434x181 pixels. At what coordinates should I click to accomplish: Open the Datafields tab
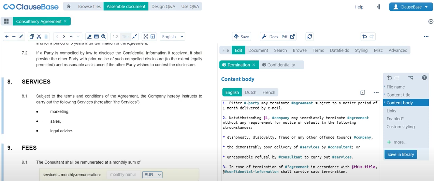(x=339, y=50)
